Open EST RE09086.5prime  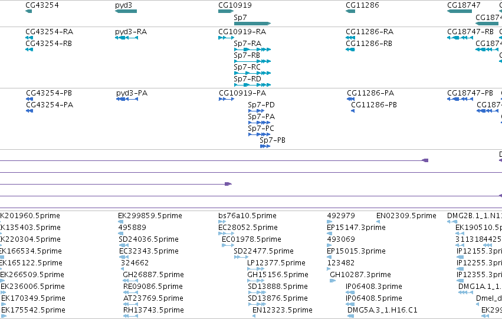(x=130, y=293)
